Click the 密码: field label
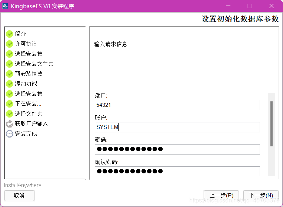Screen dimensions: 283x207 coord(101,140)
